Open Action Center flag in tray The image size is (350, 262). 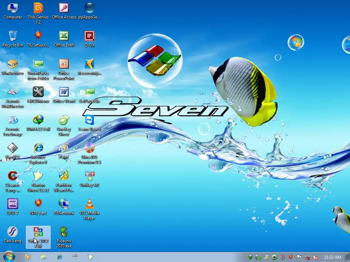(299, 257)
